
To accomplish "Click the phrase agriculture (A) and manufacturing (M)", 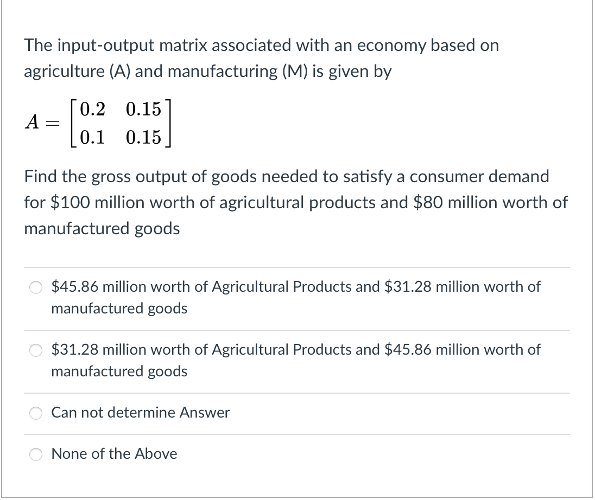I will 207,71.
